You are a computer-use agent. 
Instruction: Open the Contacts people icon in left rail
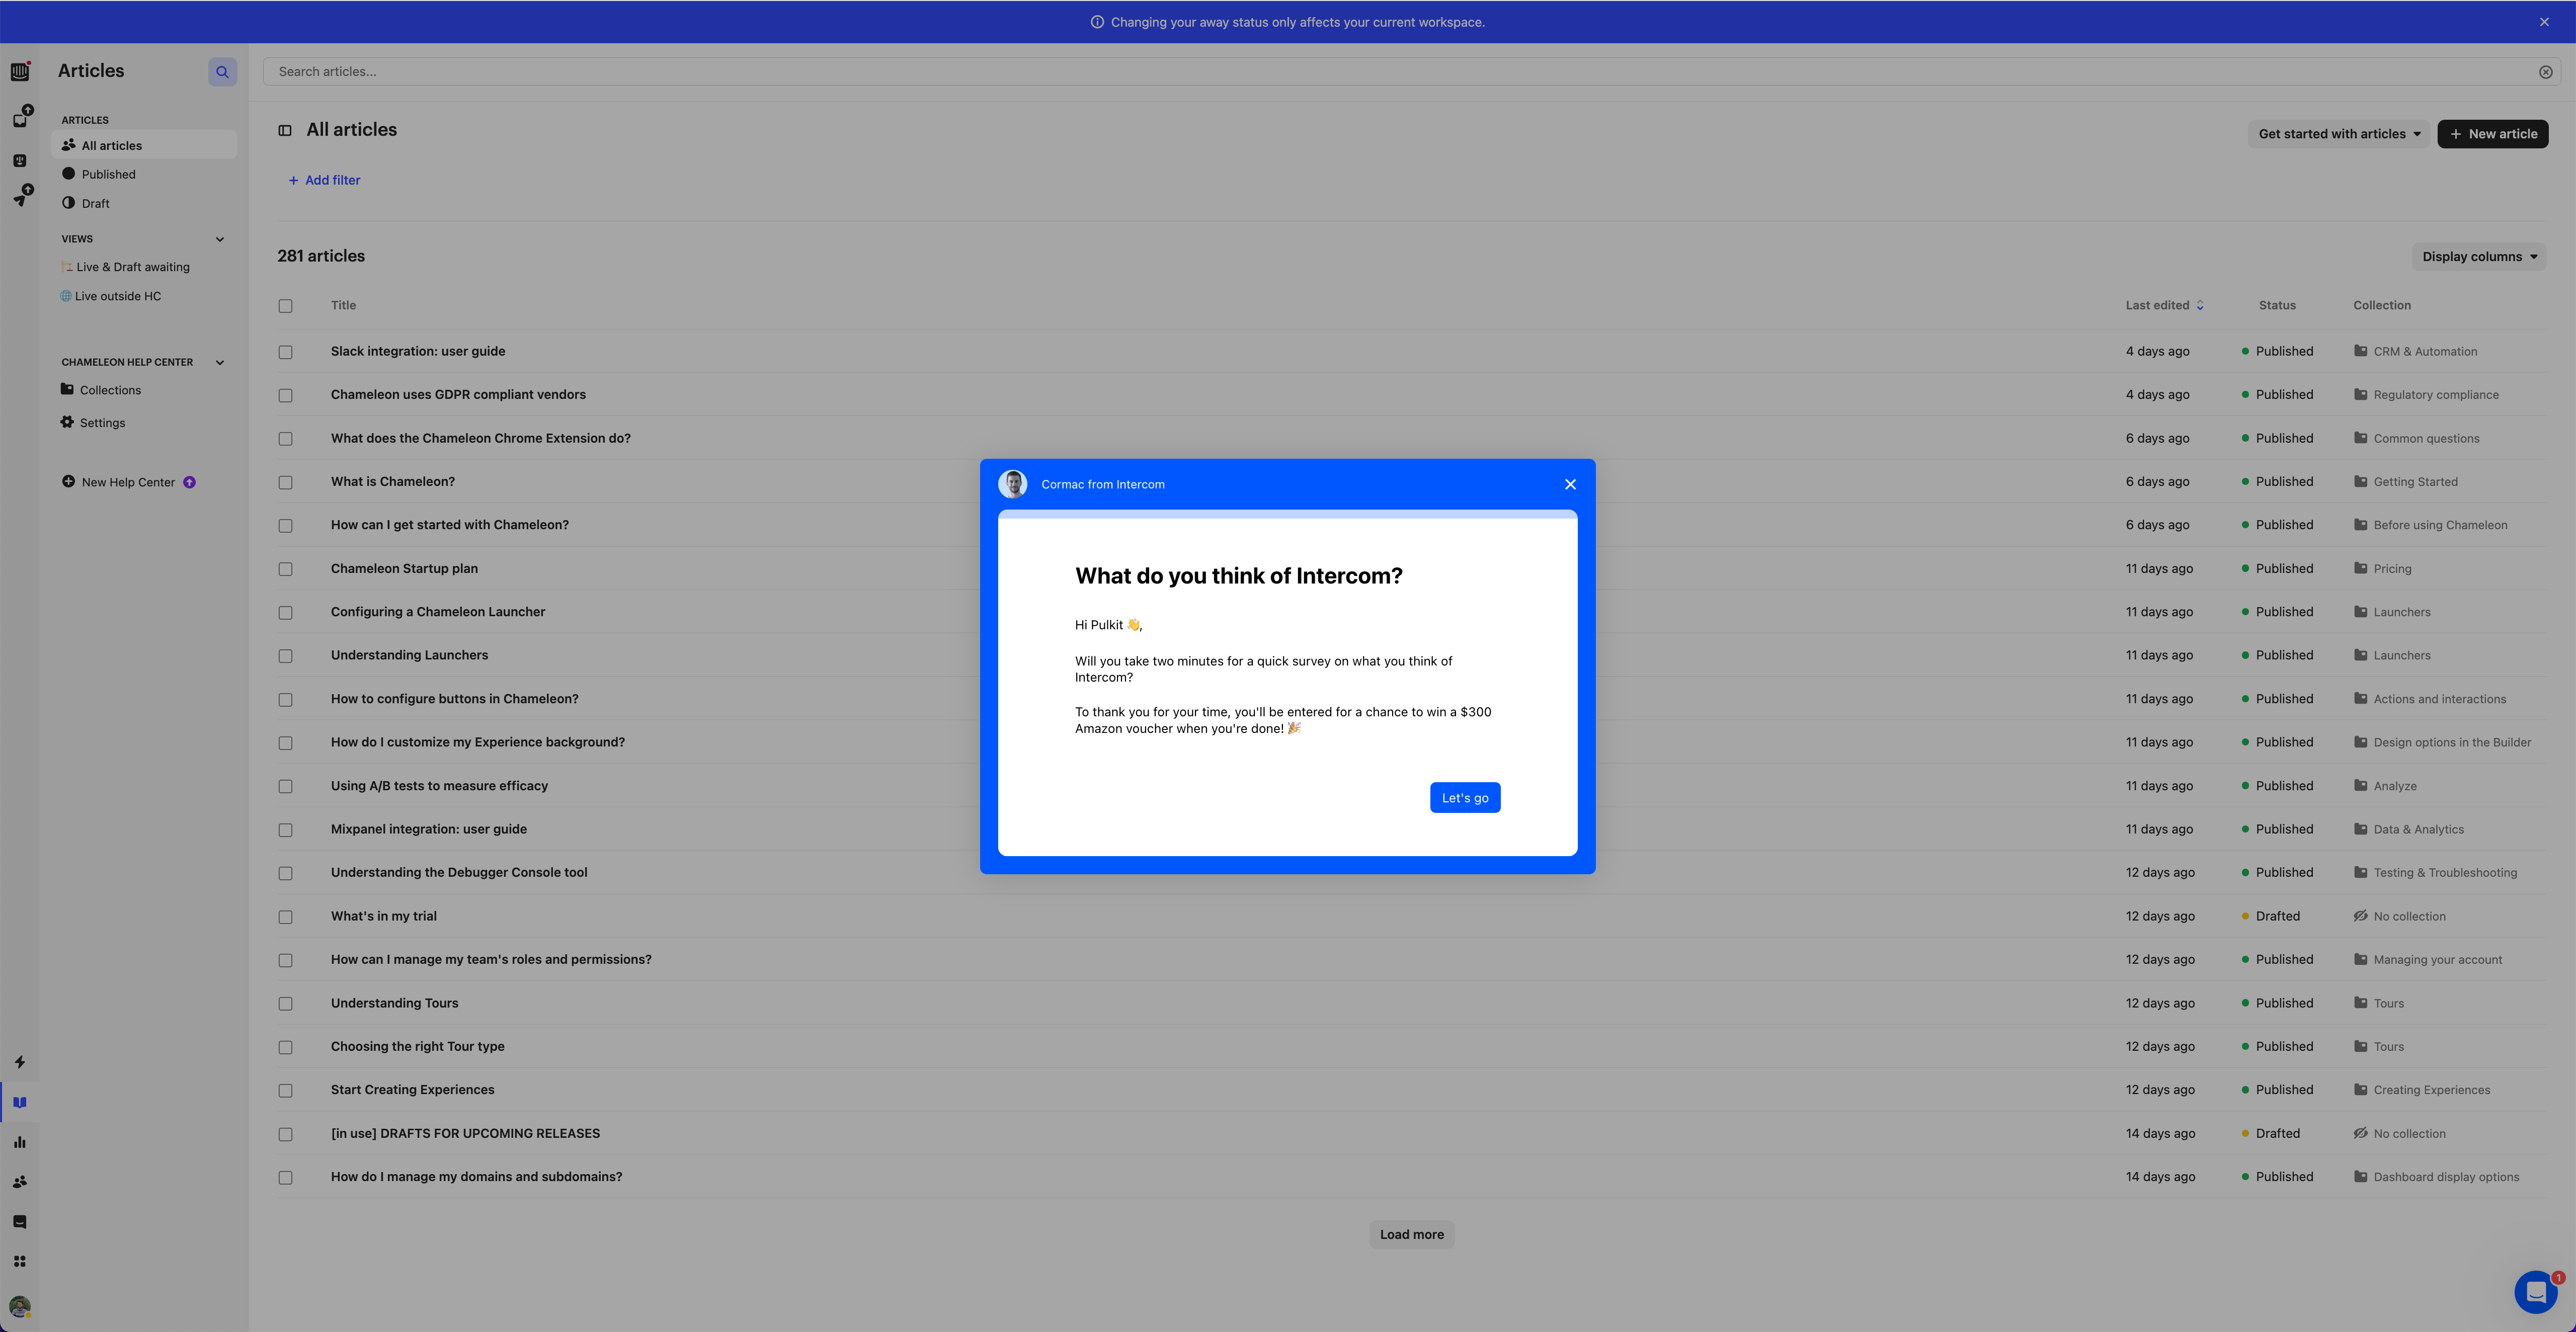click(x=20, y=1182)
